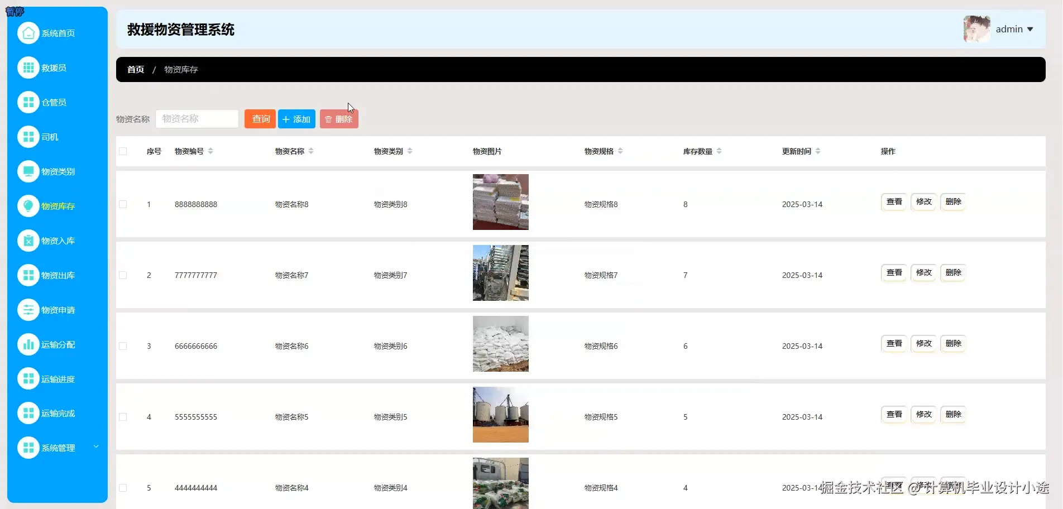
Task: Sort by 物资编号 column arrows
Action: [210, 151]
